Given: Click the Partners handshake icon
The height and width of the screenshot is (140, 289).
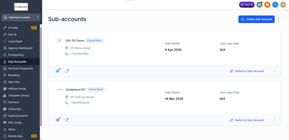Looking at the screenshot, I should (5, 102).
